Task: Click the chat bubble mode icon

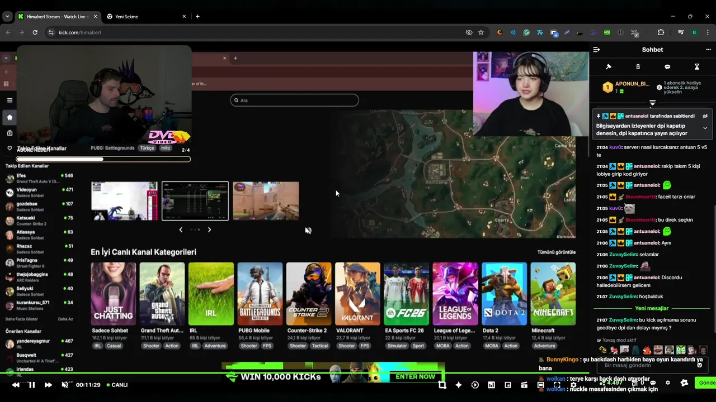Action: (667, 67)
